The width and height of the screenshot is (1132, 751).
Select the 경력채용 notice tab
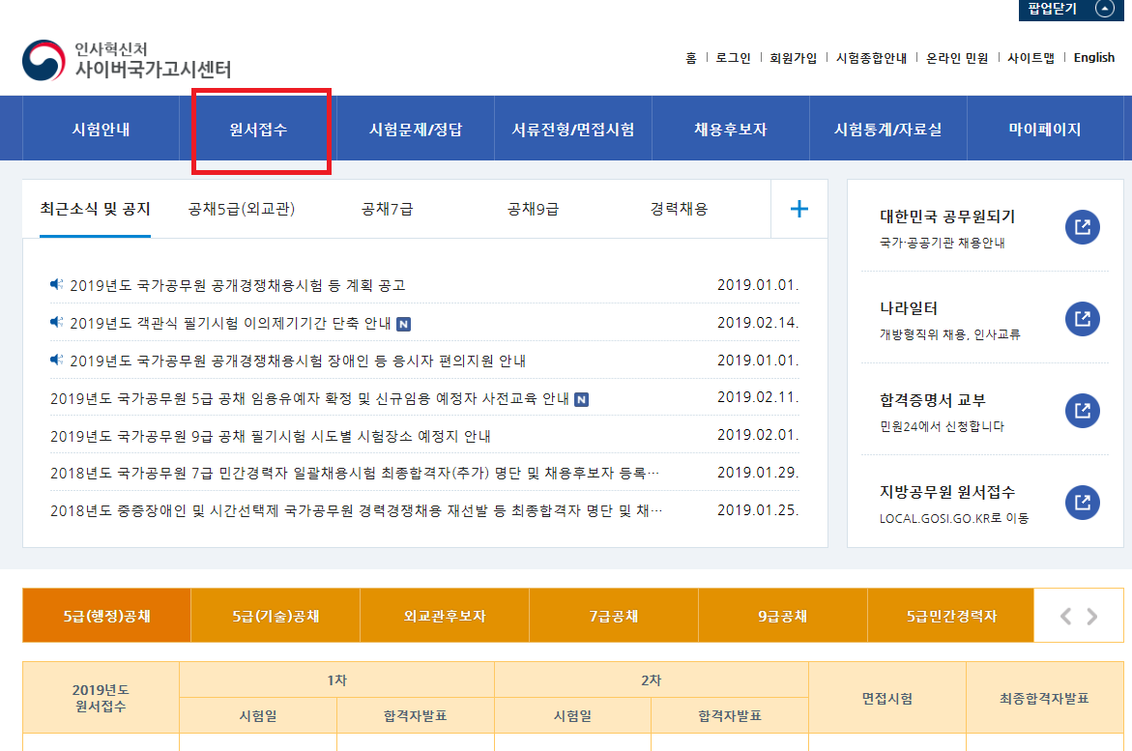[679, 209]
